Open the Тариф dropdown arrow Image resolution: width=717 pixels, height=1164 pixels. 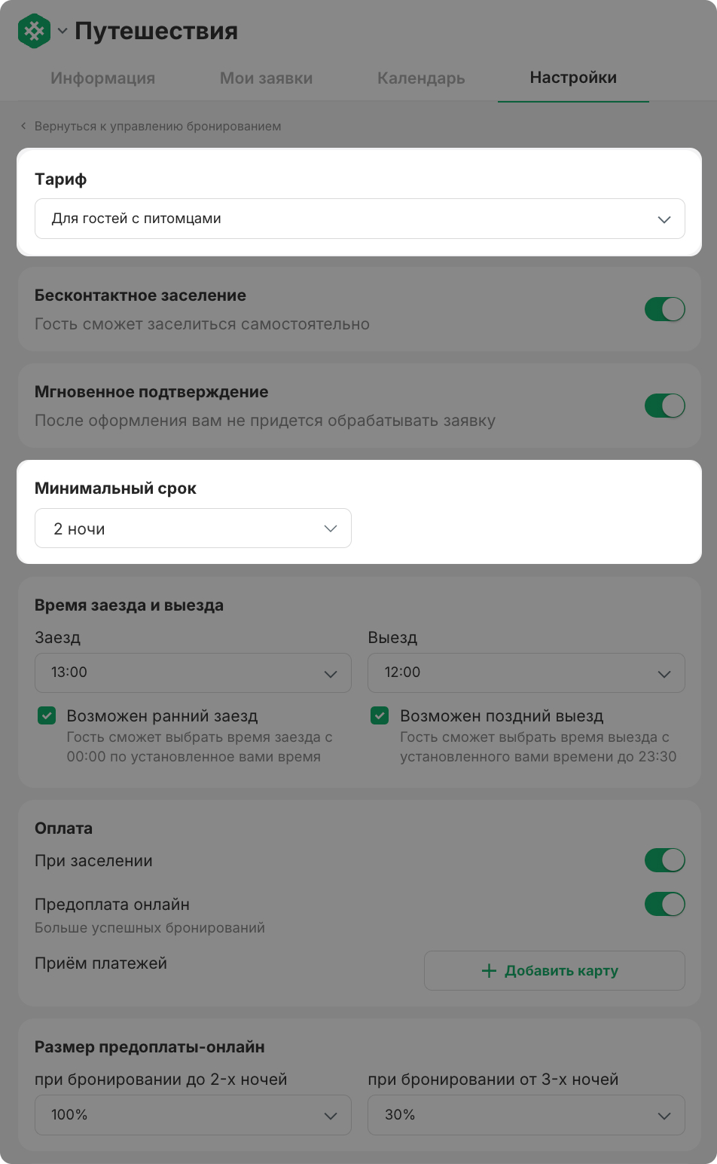664,219
